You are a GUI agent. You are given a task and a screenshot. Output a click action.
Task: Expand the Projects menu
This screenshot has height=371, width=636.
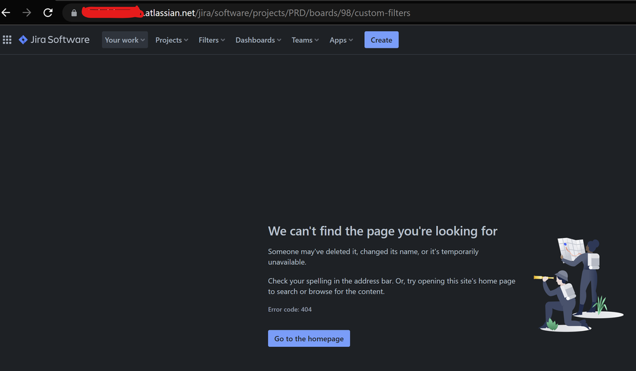pyautogui.click(x=172, y=39)
